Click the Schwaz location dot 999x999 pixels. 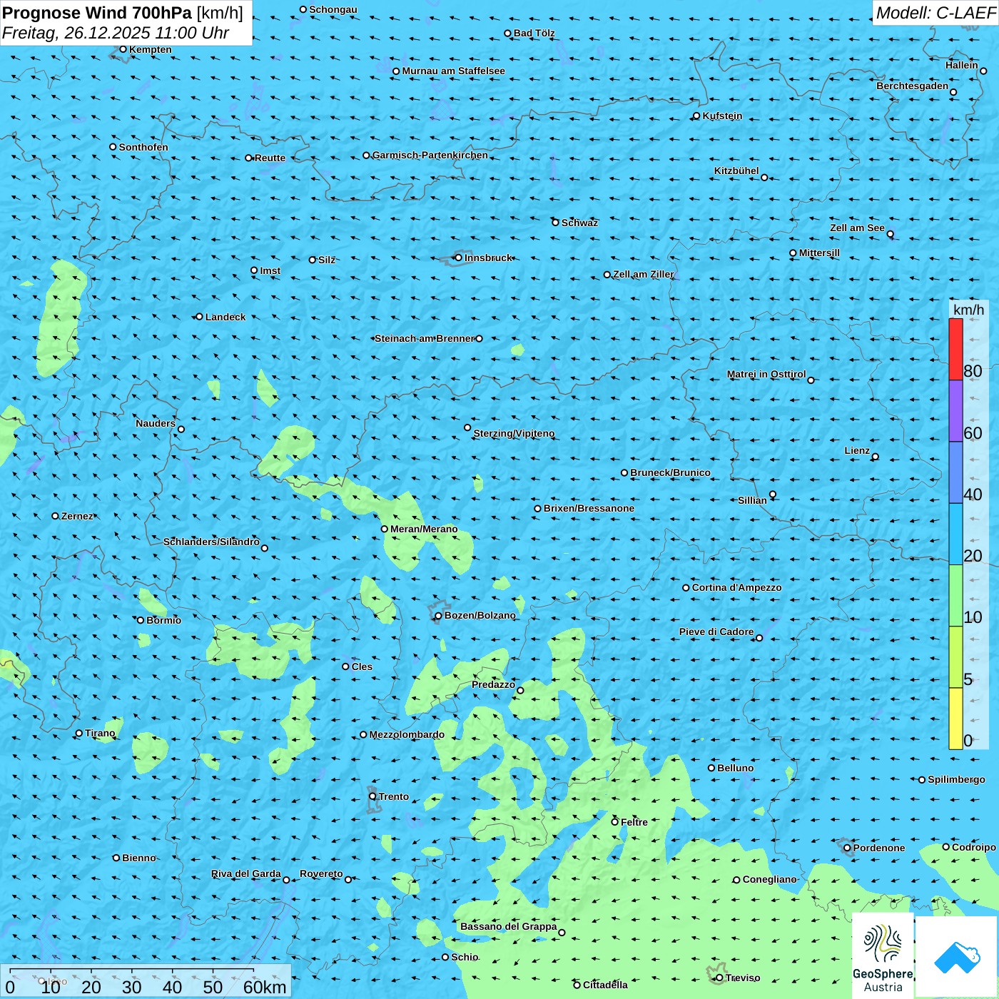(x=555, y=223)
